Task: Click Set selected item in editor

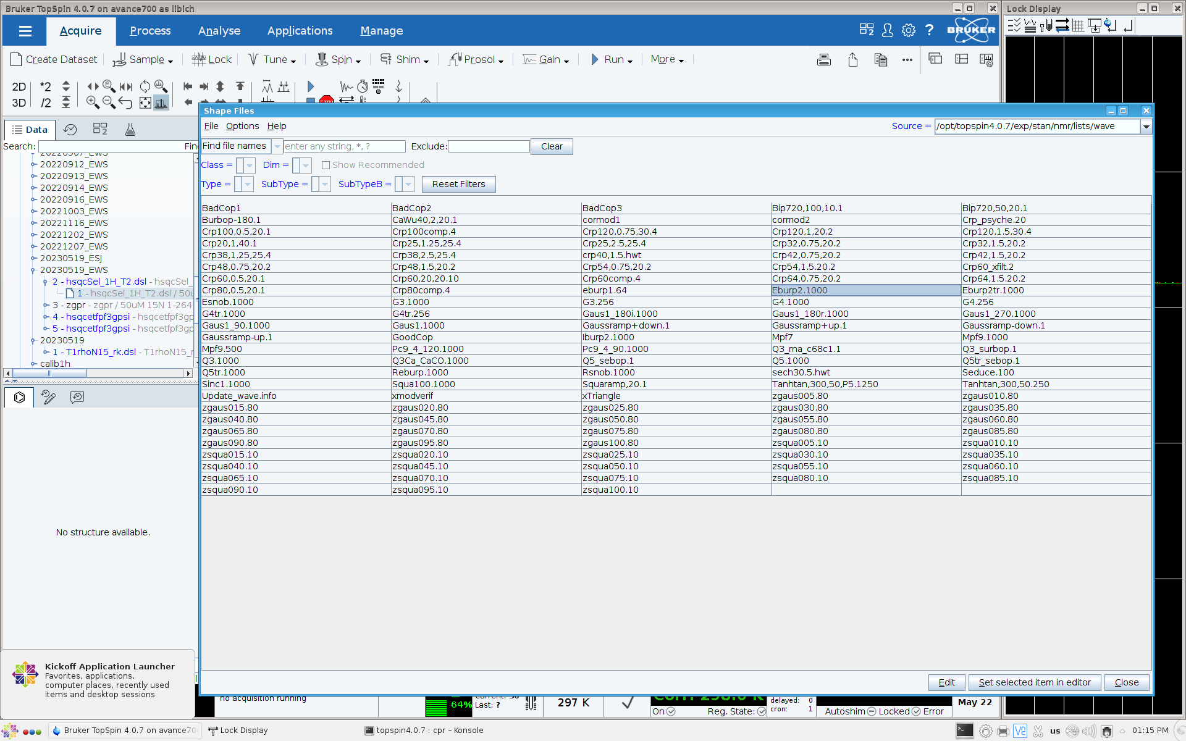Action: [x=1034, y=682]
